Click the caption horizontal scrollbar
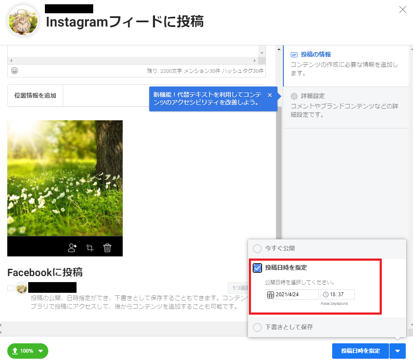The height and width of the screenshot is (363, 413). coord(133,61)
